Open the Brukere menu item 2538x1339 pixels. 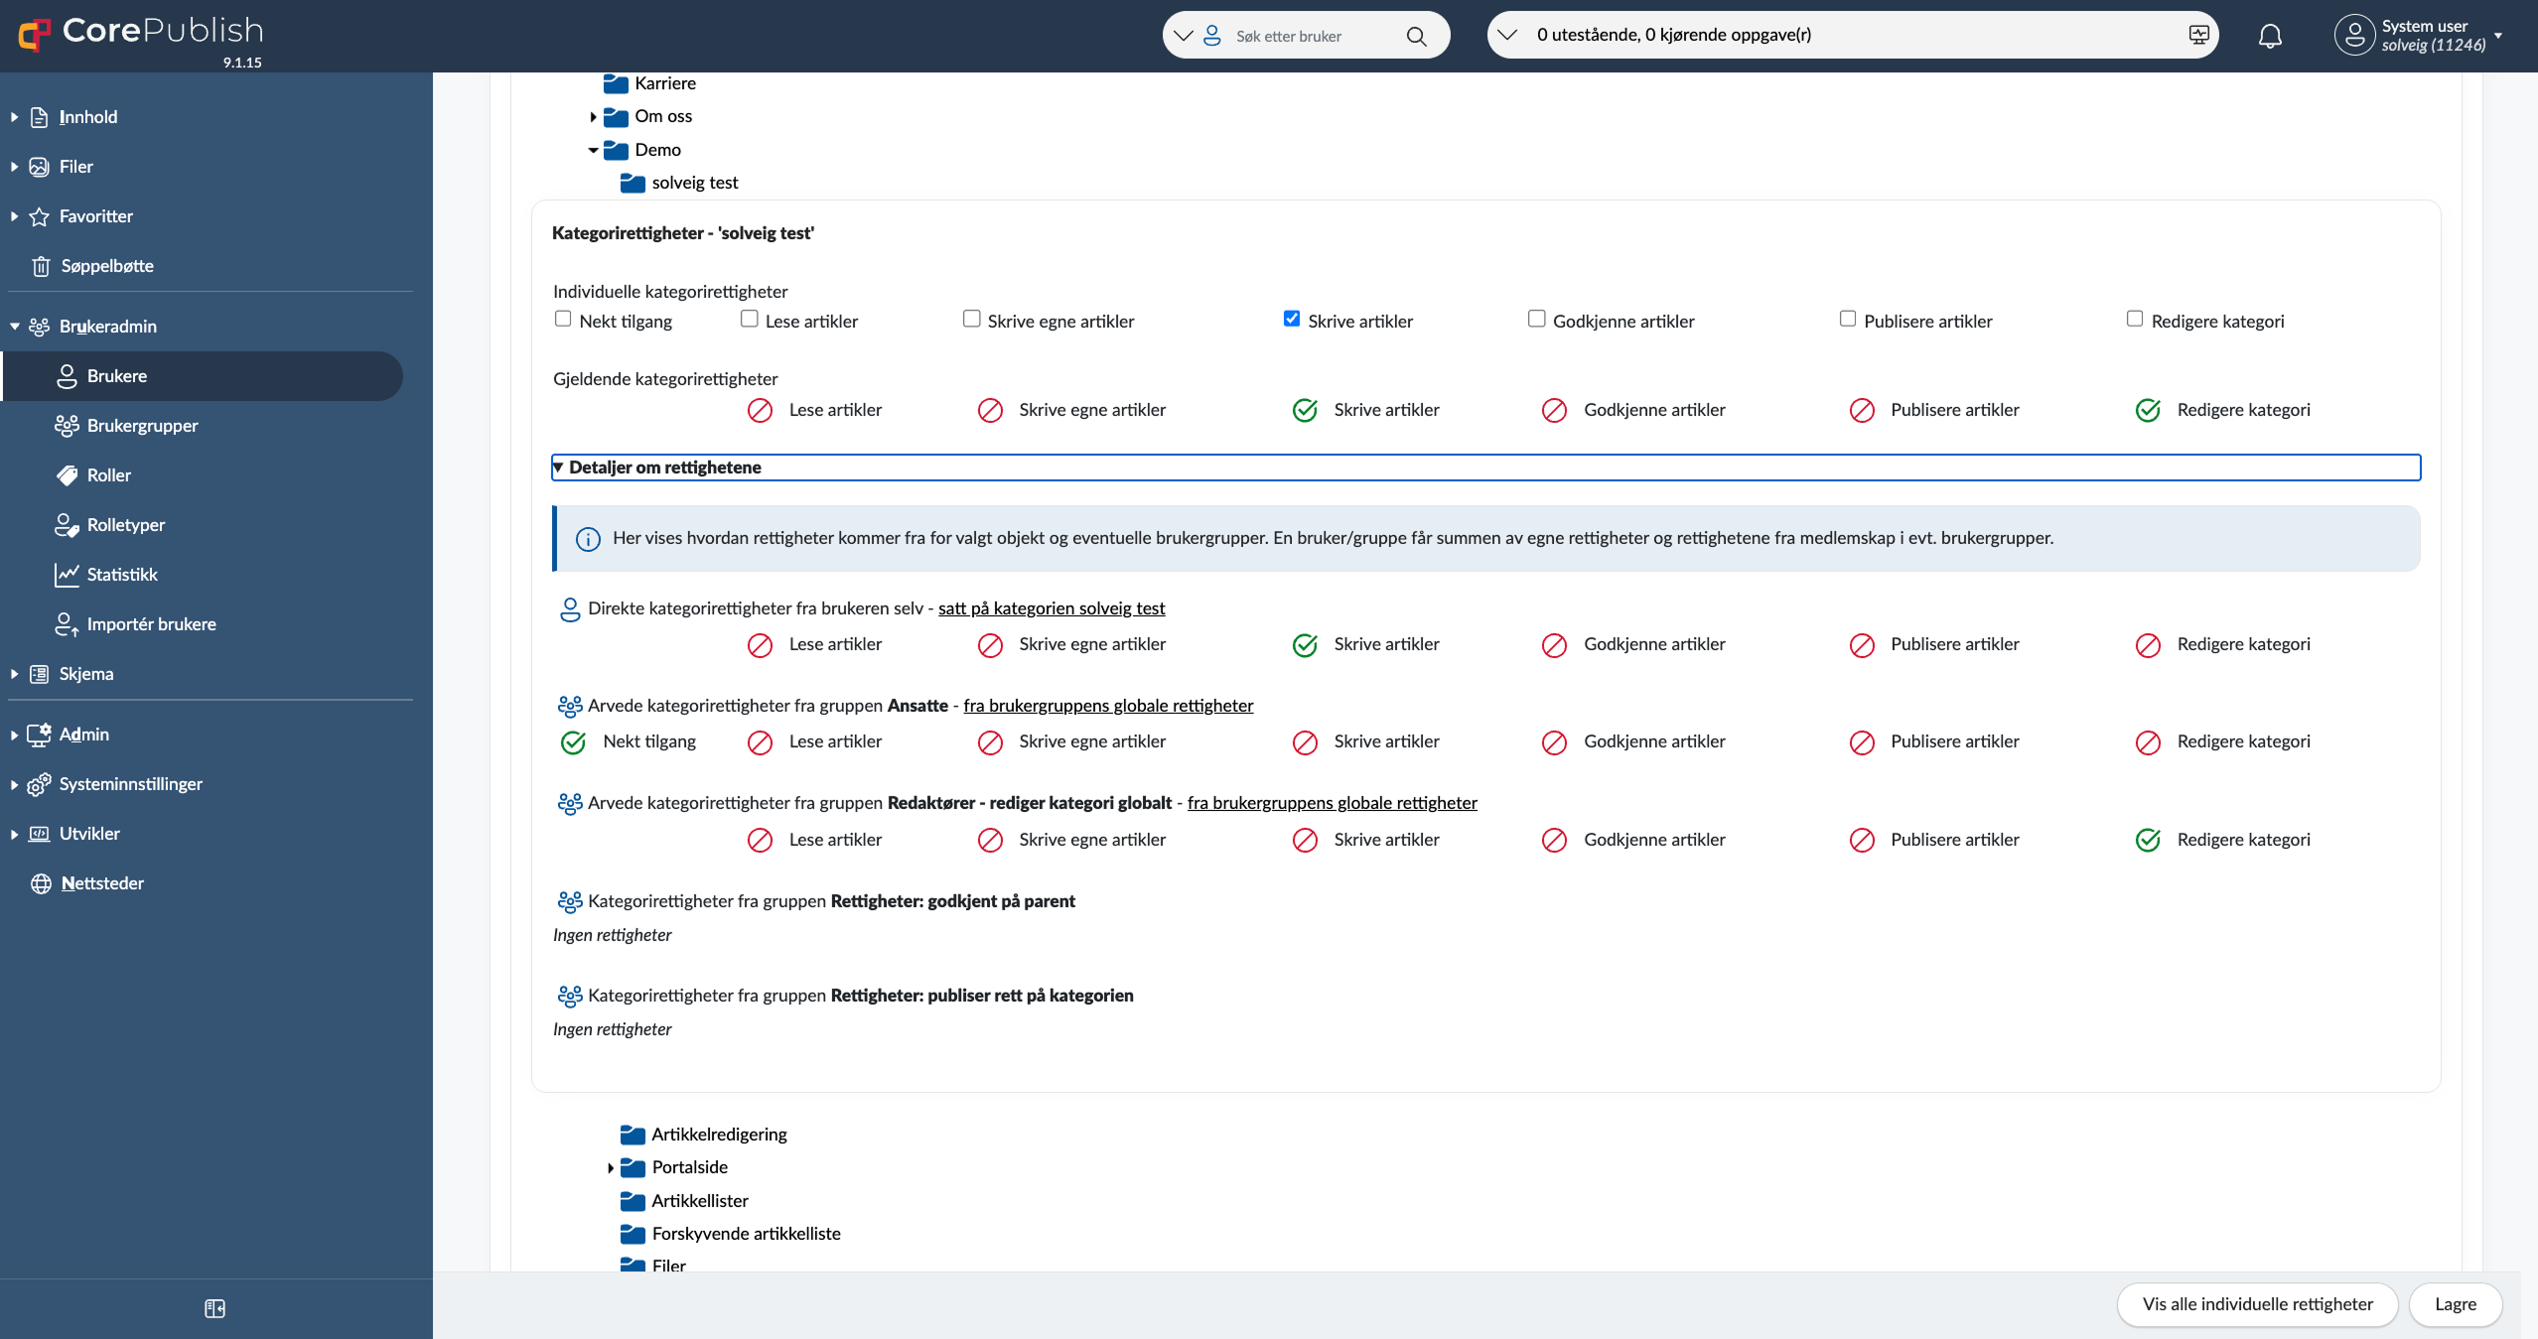(203, 376)
